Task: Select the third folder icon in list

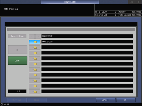Action: (35, 53)
